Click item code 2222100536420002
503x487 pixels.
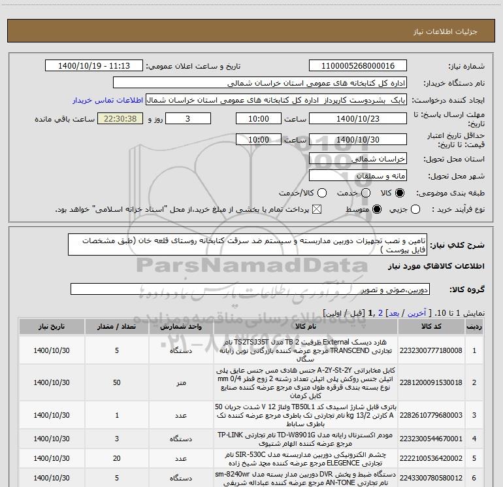431,458
